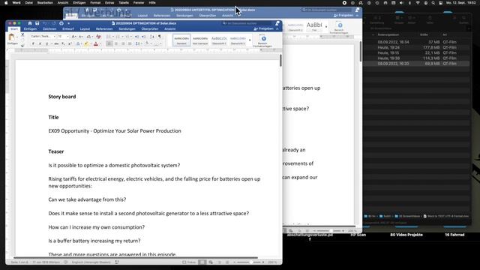
Task: Open the text effects A icon
Action: (x=78, y=43)
